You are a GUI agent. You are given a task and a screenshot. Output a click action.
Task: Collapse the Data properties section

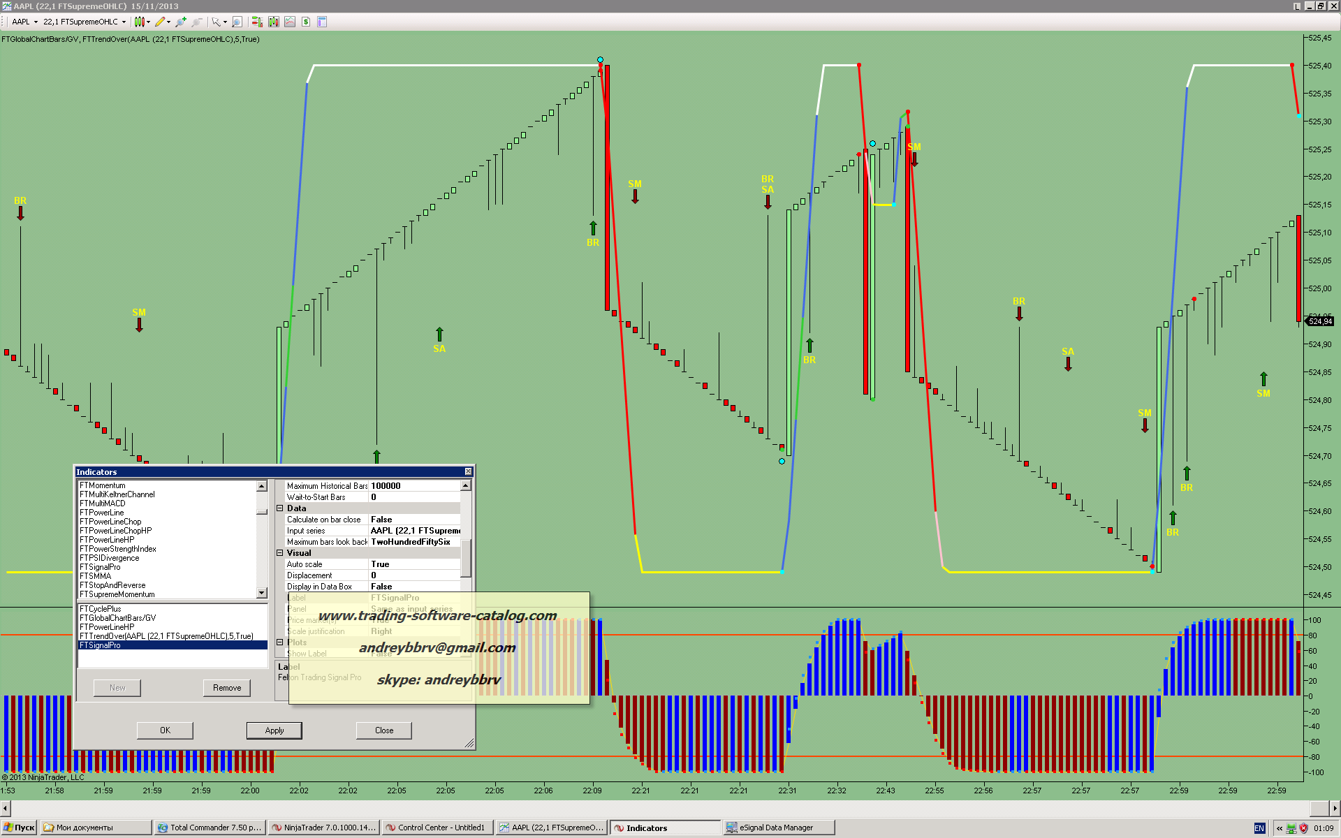pyautogui.click(x=280, y=508)
